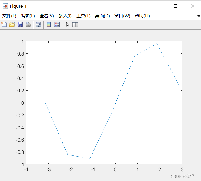Open the 查看(V) menu
Image resolution: width=201 pixels, height=181 pixels.
[47, 16]
